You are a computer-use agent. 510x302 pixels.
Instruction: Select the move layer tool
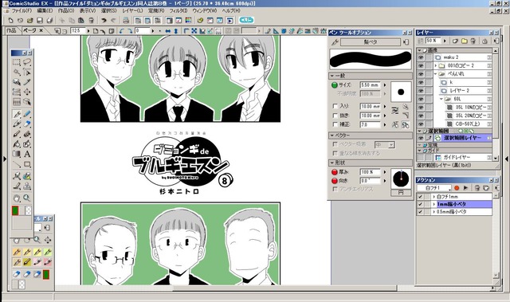point(27,92)
